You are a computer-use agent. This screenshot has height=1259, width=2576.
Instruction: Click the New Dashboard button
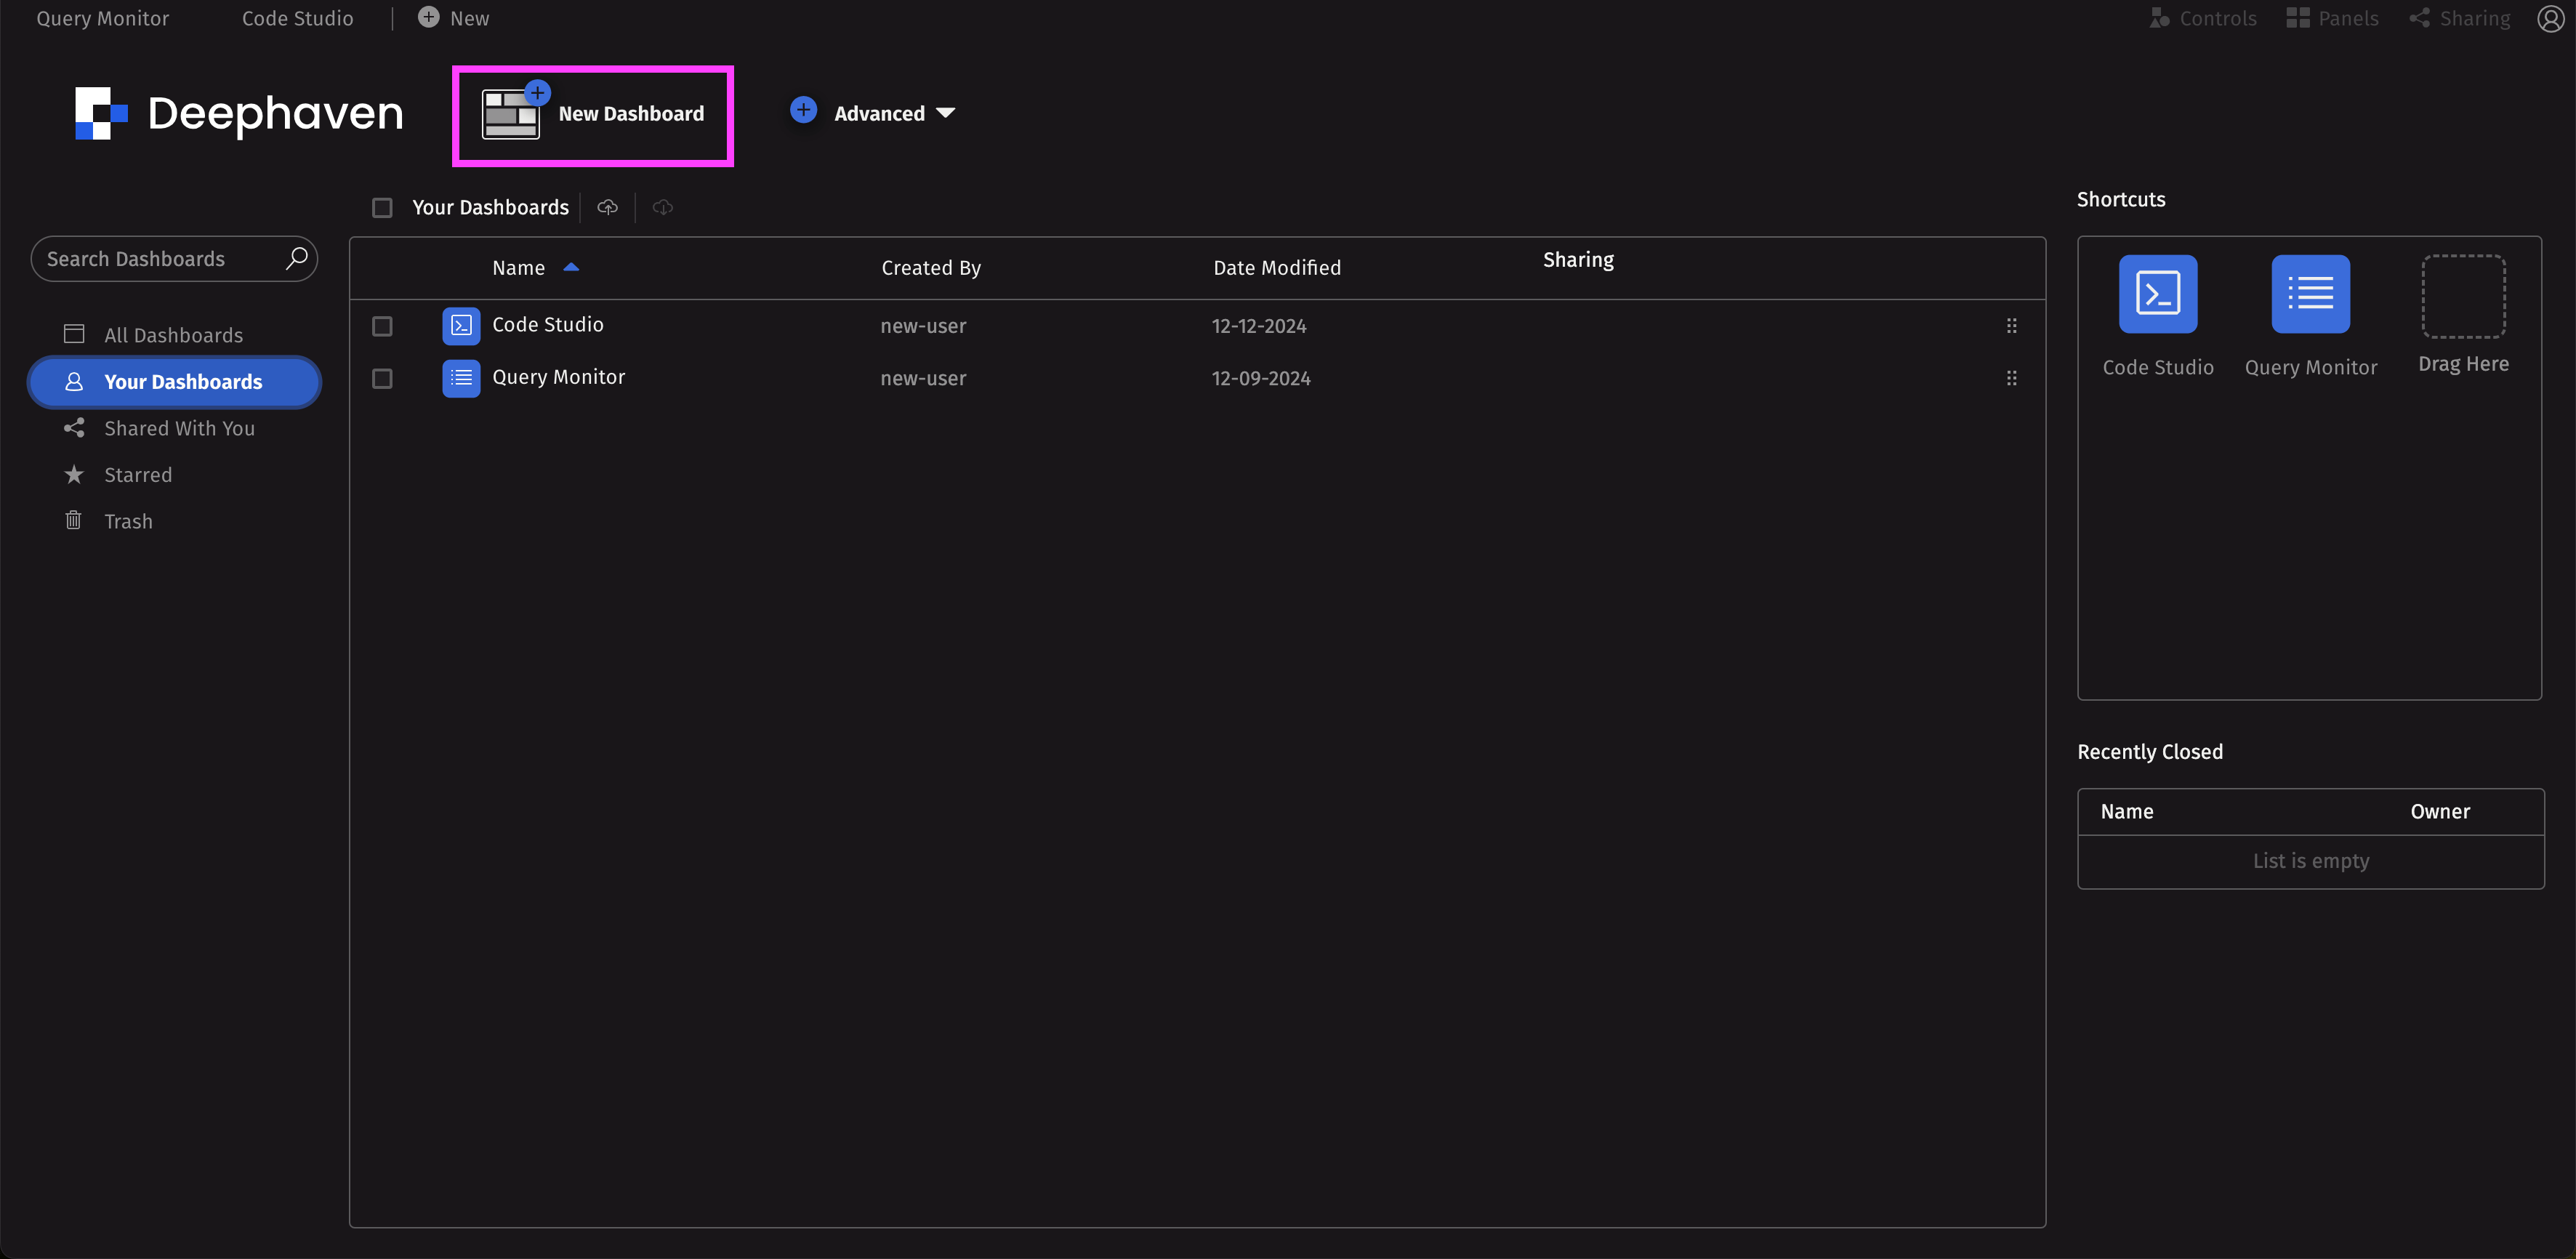593,114
